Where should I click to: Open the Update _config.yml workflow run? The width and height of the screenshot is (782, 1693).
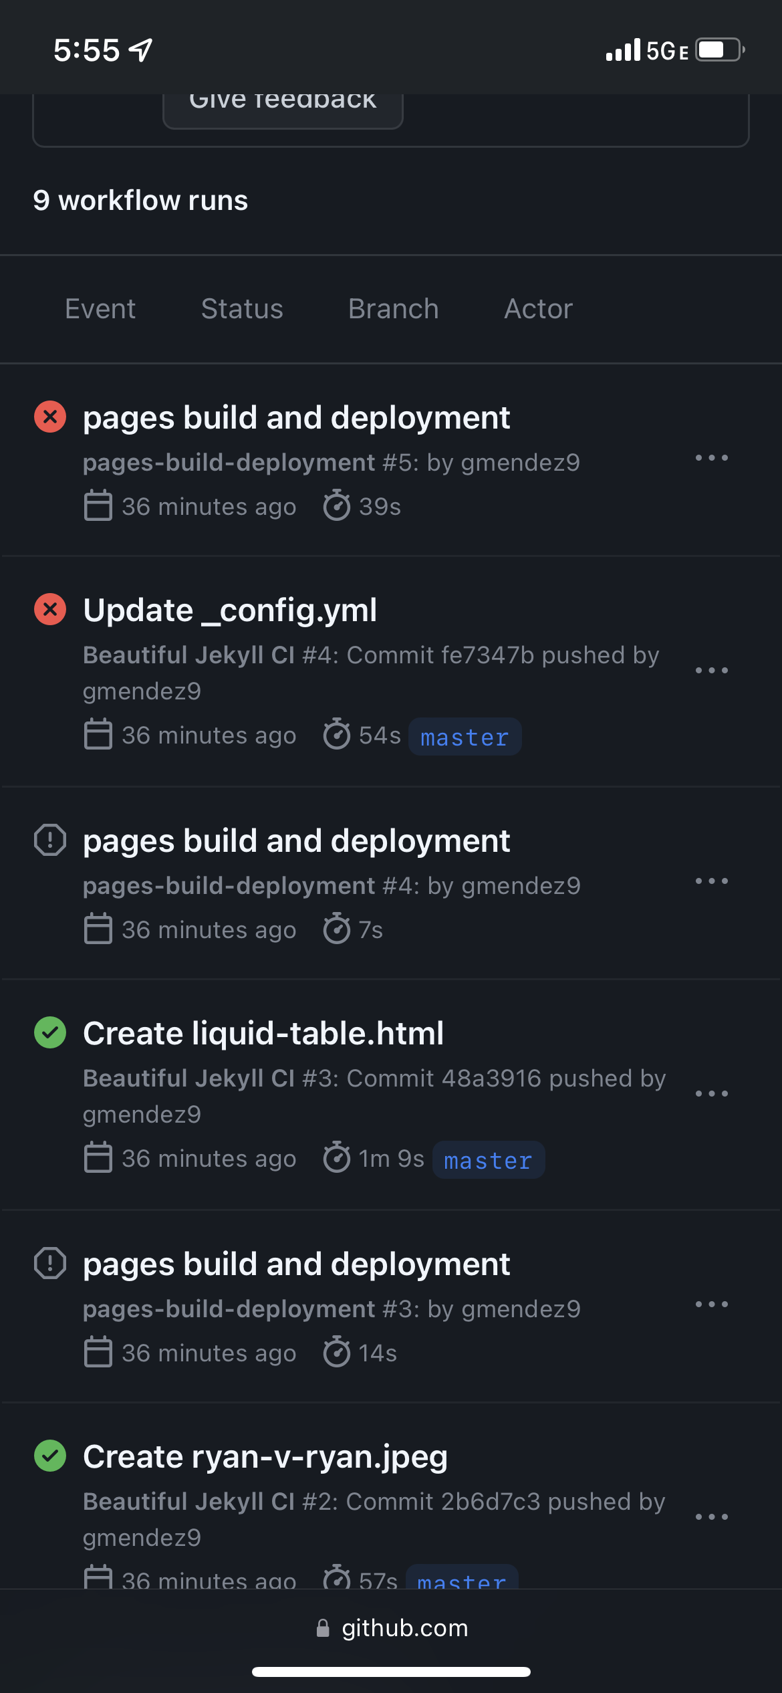230,609
